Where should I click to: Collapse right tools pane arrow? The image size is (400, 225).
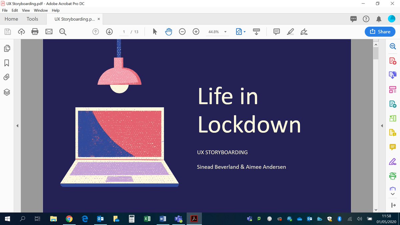point(382,126)
